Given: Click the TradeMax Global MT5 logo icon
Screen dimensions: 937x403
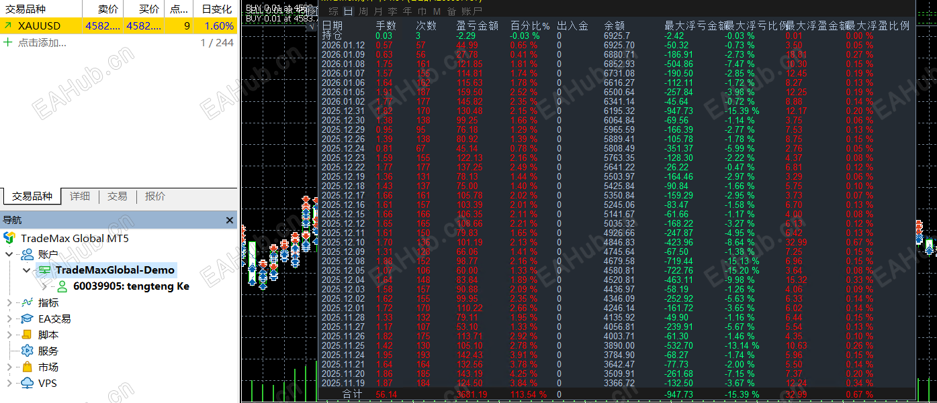Looking at the screenshot, I should pyautogui.click(x=10, y=237).
